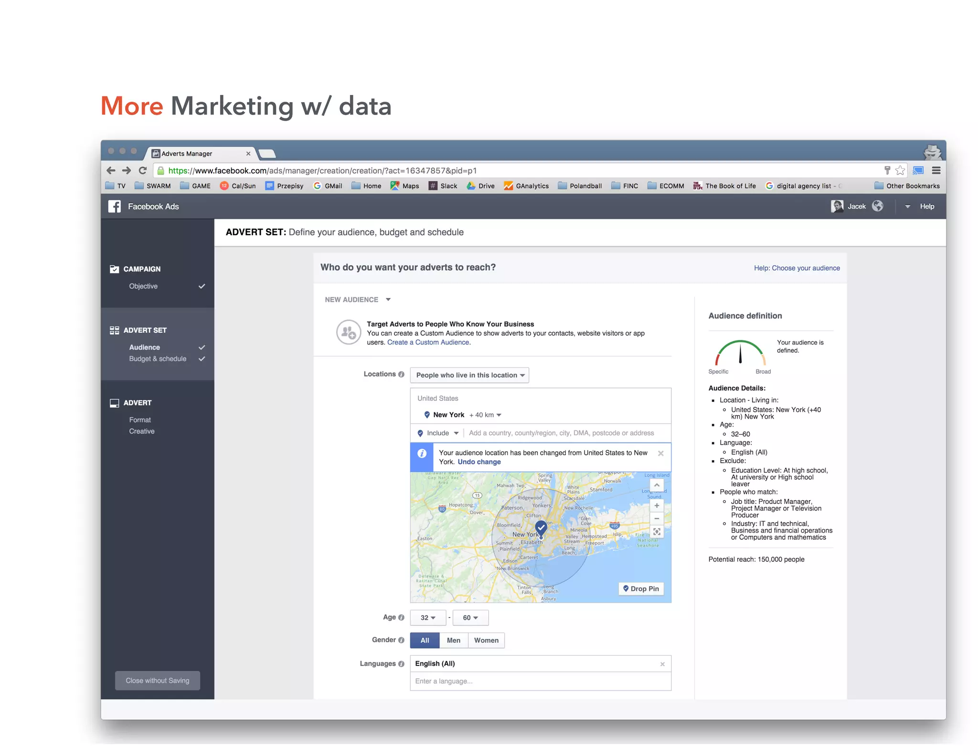Open the Chrome hamburger menu
Image resolution: width=978 pixels, height=755 pixels.
(936, 170)
